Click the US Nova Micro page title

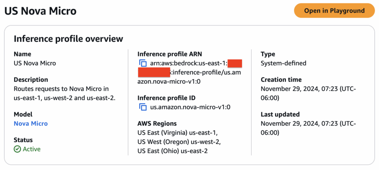click(x=40, y=11)
